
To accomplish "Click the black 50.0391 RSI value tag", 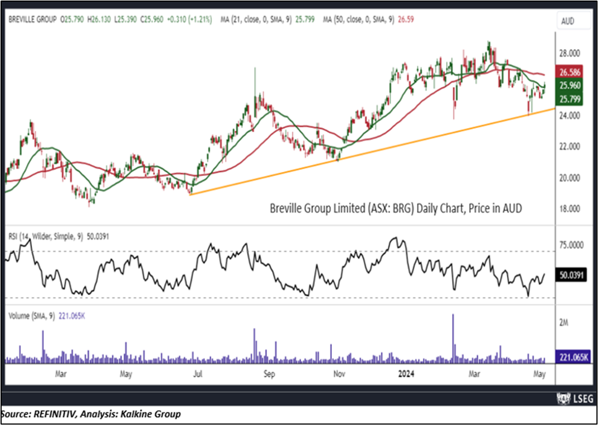I will tap(571, 275).
